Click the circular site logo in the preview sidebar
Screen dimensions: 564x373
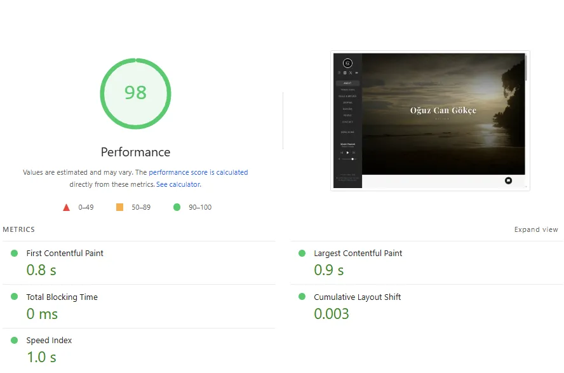point(347,63)
